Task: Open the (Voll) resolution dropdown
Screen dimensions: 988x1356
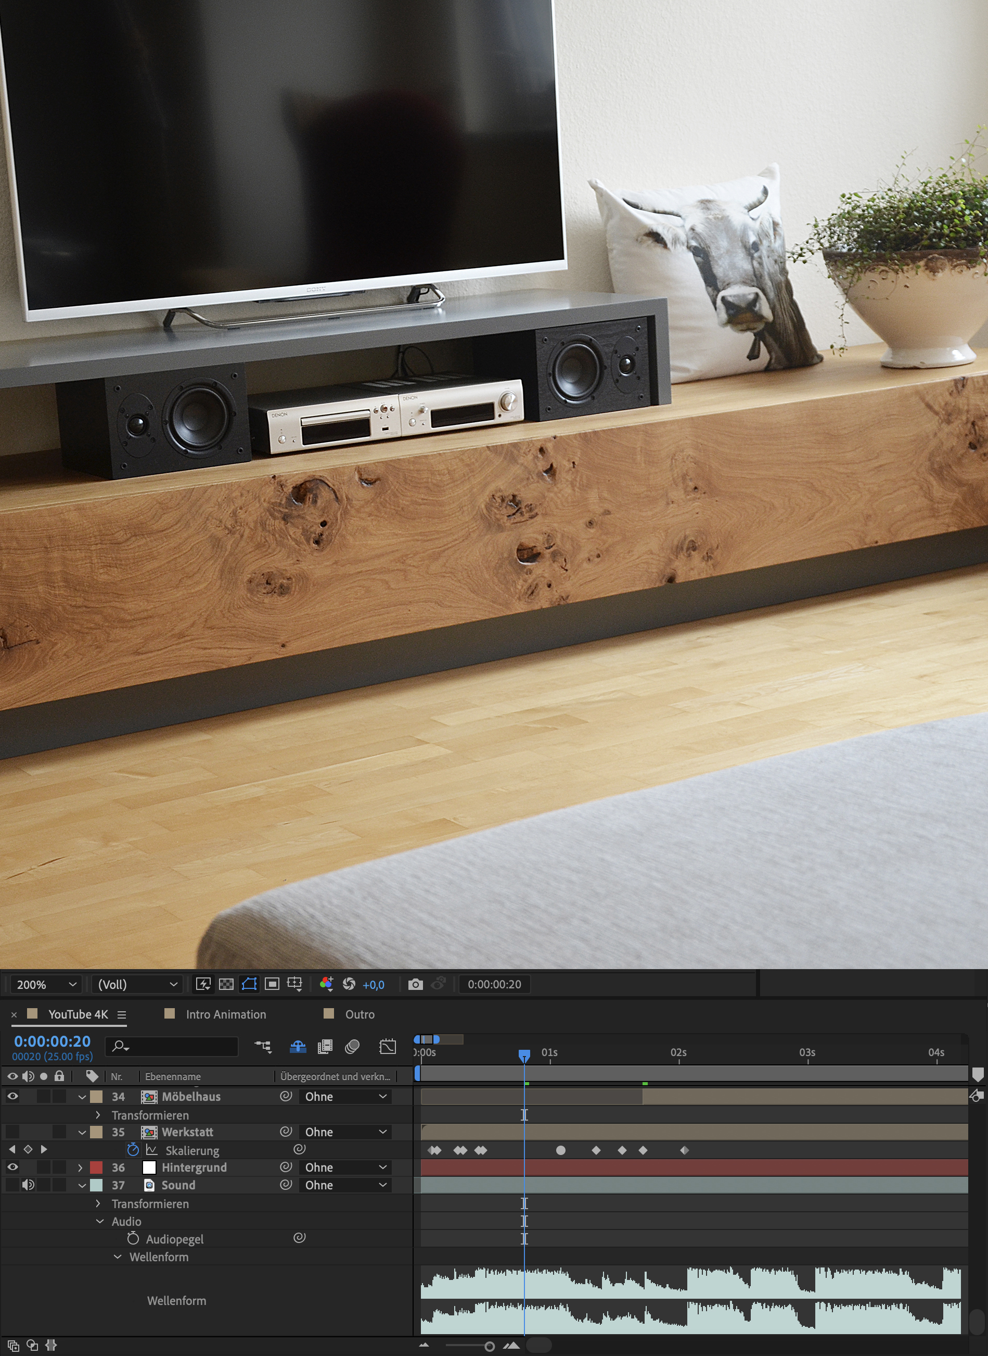Action: coord(137,984)
